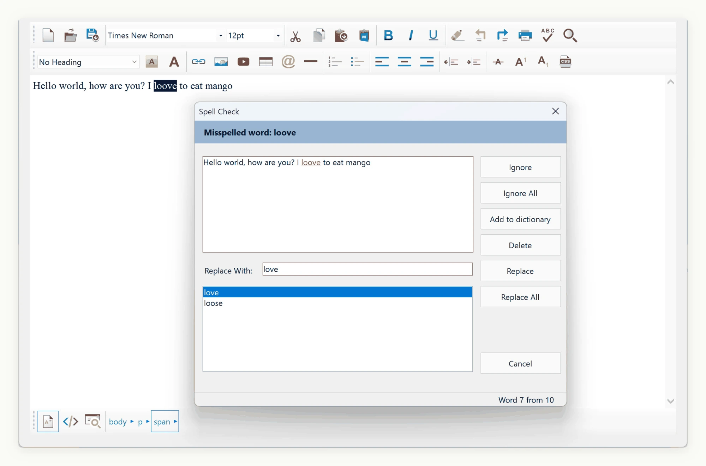Toggle italic formatting
Screen dimensions: 706x466
411,35
